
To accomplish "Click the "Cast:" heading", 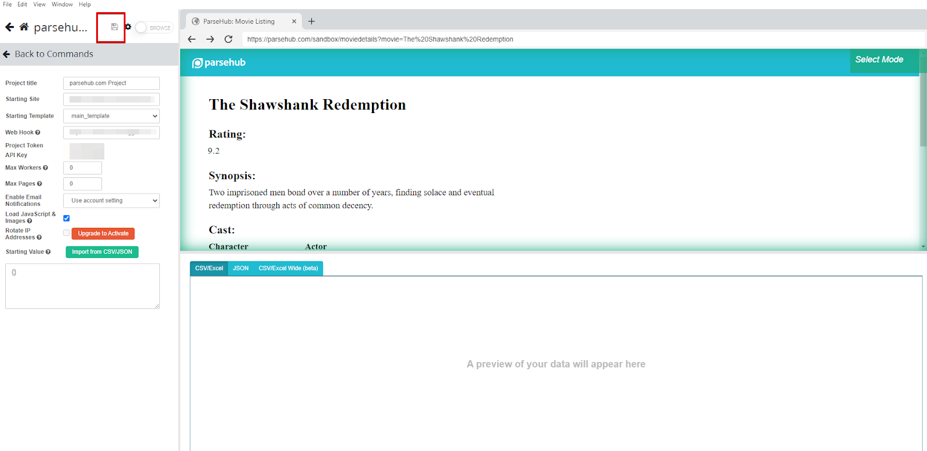I will [222, 230].
